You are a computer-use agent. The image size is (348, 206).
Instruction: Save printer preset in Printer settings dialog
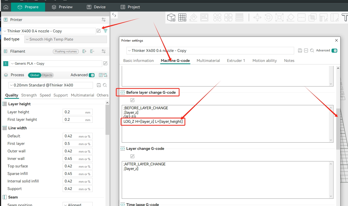point(300,50)
